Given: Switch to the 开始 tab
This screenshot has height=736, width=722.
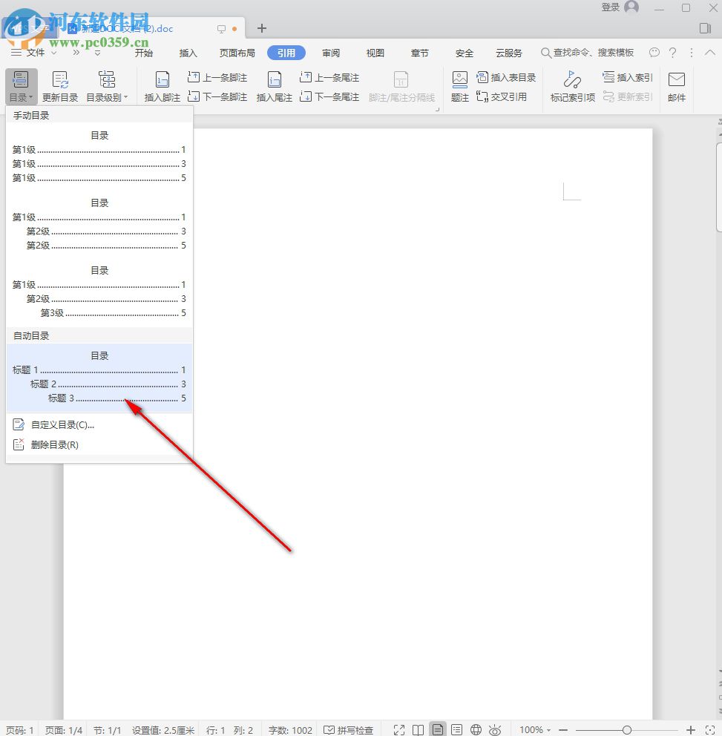Looking at the screenshot, I should (144, 53).
